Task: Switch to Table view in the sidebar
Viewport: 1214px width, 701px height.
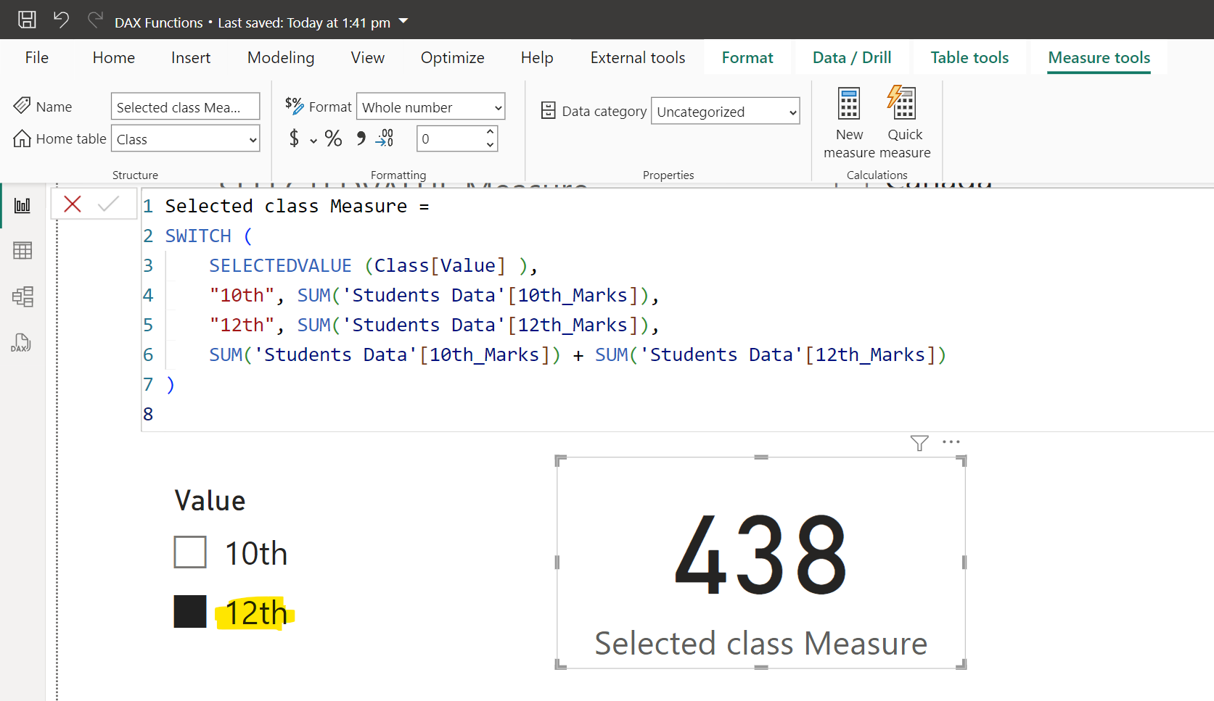Action: (22, 250)
